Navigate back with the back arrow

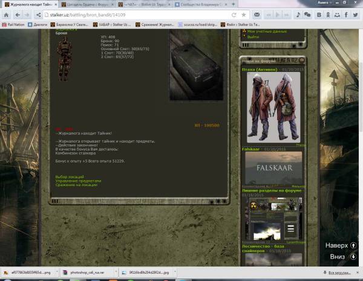click(18, 15)
